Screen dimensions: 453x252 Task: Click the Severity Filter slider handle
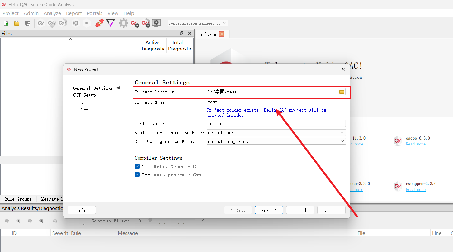(150, 221)
